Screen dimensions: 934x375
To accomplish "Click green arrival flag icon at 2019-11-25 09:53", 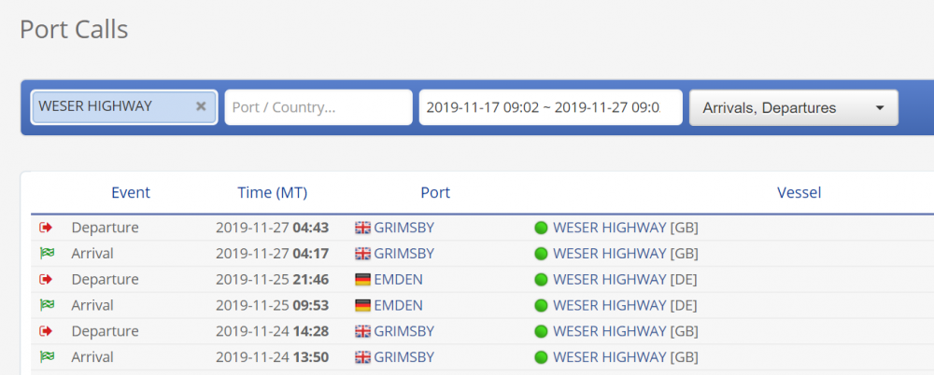I will click(47, 305).
